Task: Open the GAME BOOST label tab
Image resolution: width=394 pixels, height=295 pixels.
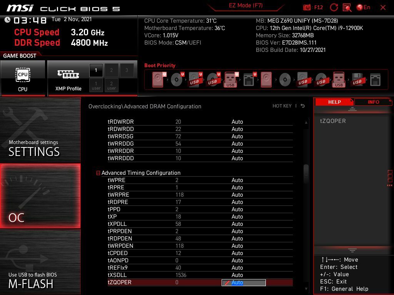Action: [20, 56]
